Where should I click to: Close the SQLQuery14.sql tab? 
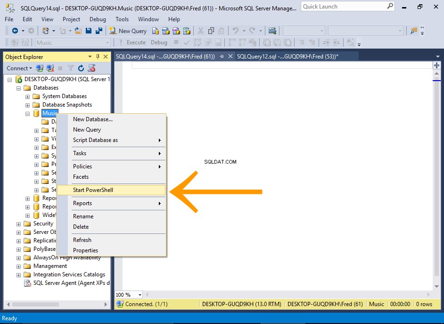[230, 57]
